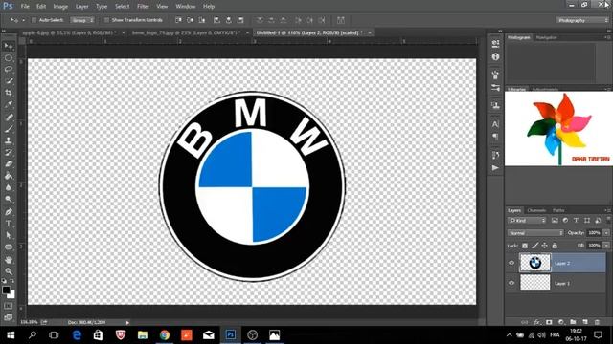Viewport: 613px width, 344px height.
Task: Open the Auto-Select Group dropdown
Action: click(x=82, y=20)
